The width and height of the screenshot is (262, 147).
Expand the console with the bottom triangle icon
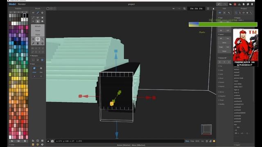click(48, 141)
